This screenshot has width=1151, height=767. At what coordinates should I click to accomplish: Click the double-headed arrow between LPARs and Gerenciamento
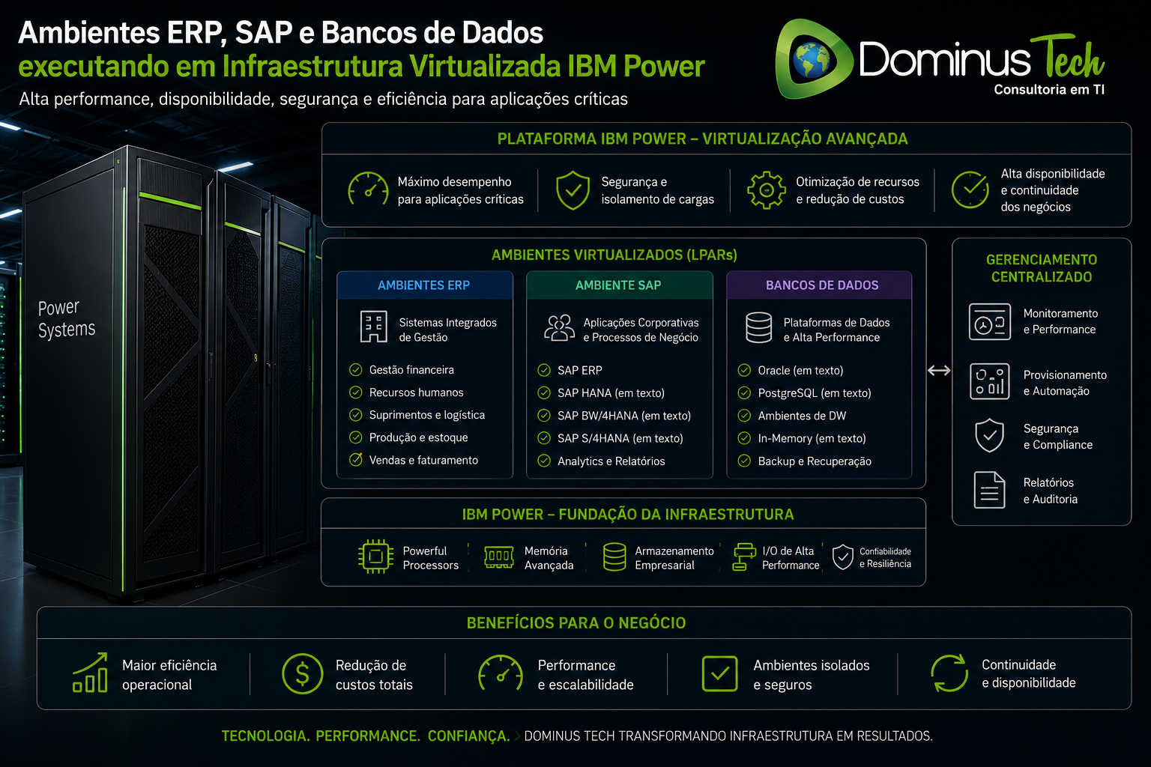coord(939,370)
